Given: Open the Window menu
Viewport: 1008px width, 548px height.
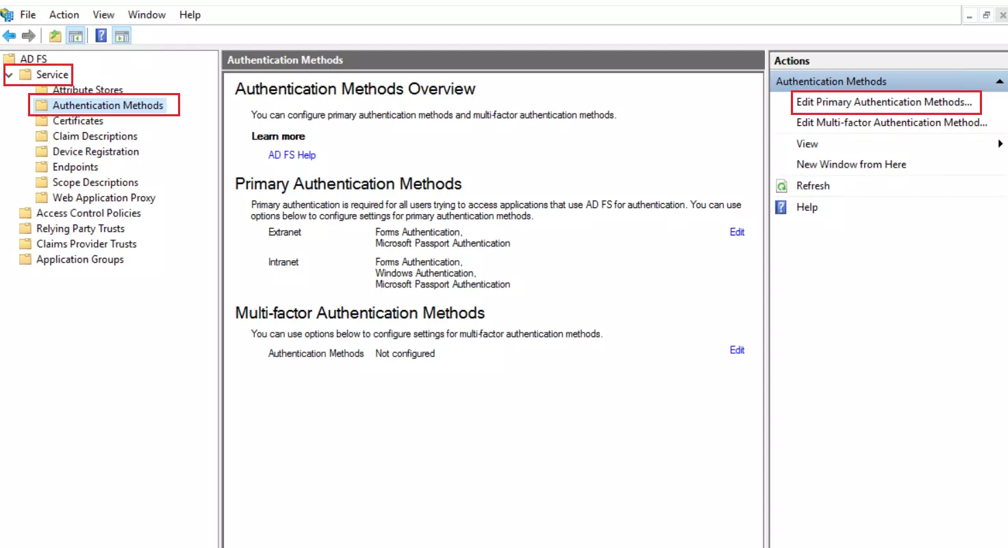Looking at the screenshot, I should pos(147,14).
